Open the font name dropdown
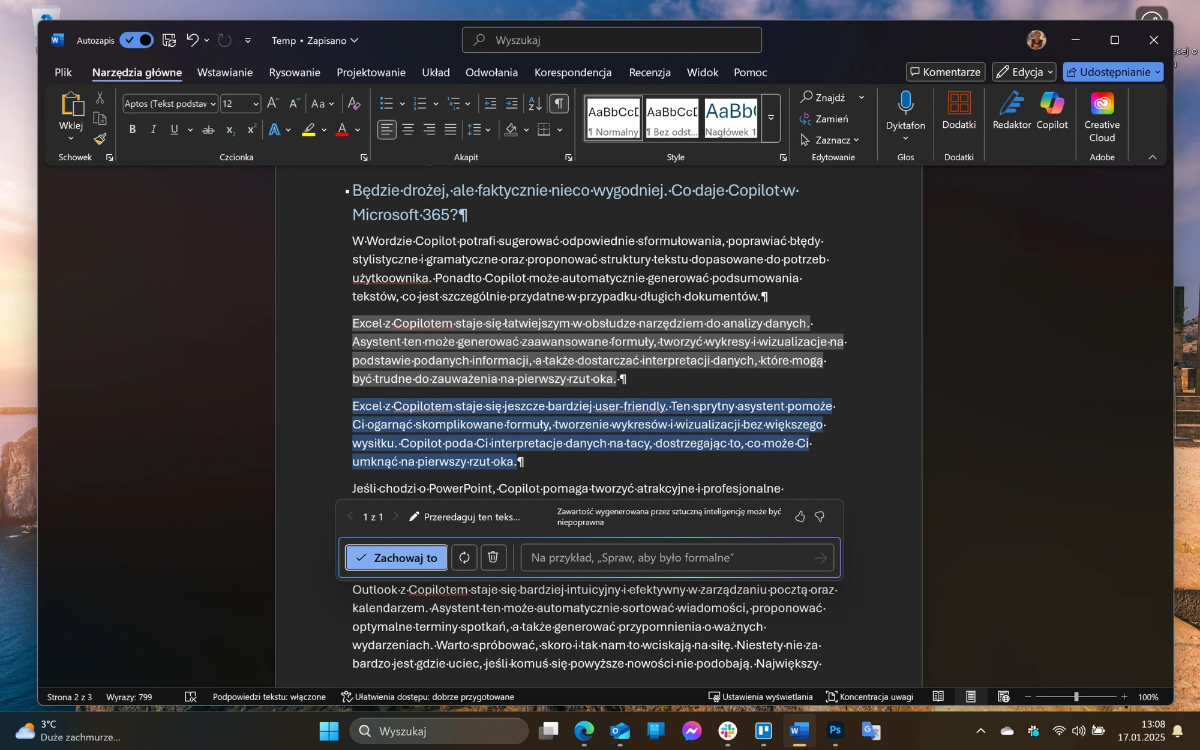1200x750 pixels. [x=213, y=104]
